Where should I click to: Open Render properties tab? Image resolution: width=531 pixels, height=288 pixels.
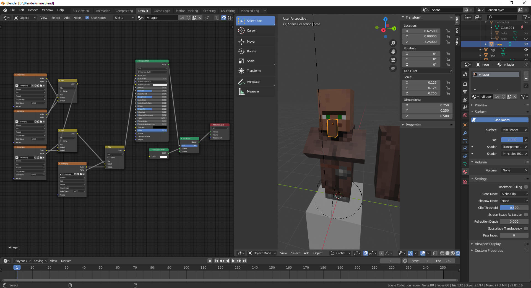tap(465, 84)
